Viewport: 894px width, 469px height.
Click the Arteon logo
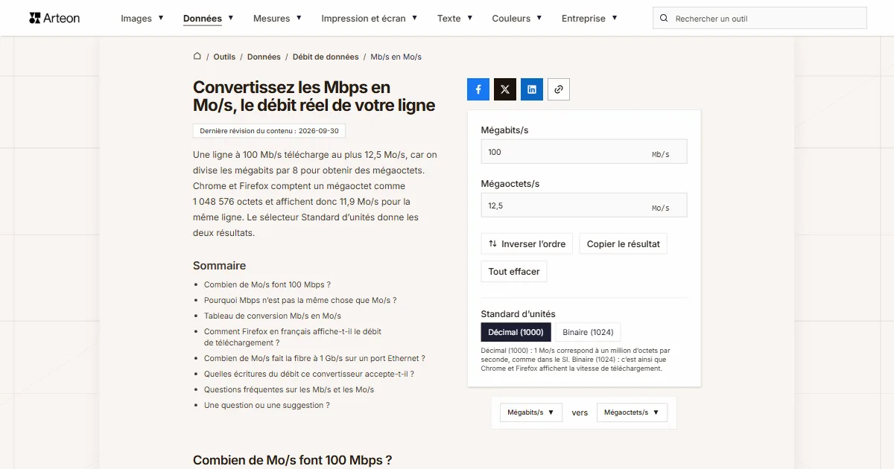click(x=54, y=18)
